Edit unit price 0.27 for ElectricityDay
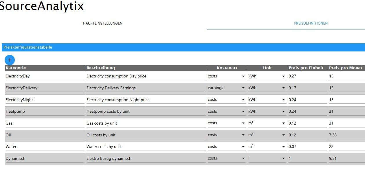This screenshot has width=365, height=176. [x=308, y=76]
